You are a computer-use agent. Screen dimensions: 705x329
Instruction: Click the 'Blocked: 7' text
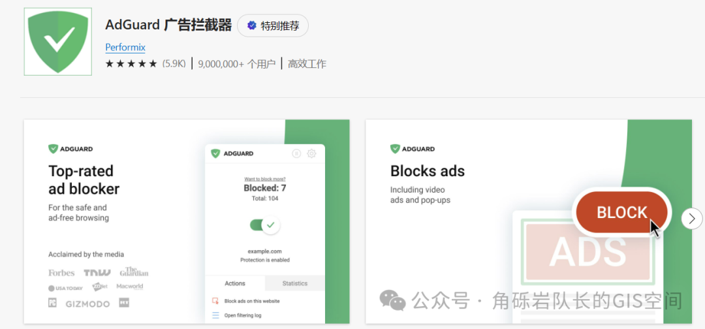(x=265, y=188)
